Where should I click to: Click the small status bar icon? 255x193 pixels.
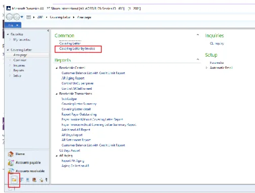point(10,189)
